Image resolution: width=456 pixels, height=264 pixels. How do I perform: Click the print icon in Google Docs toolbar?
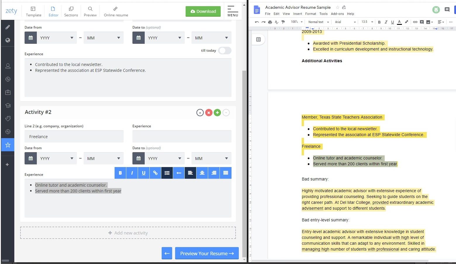(270, 22)
